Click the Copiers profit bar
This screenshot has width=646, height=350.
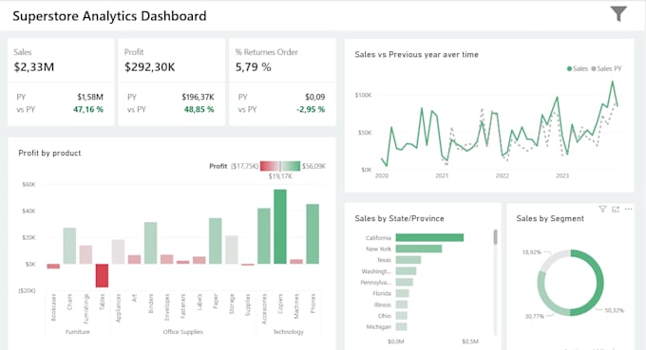click(x=280, y=227)
